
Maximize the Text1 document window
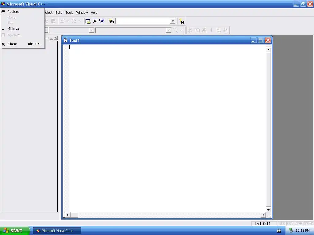(261, 40)
